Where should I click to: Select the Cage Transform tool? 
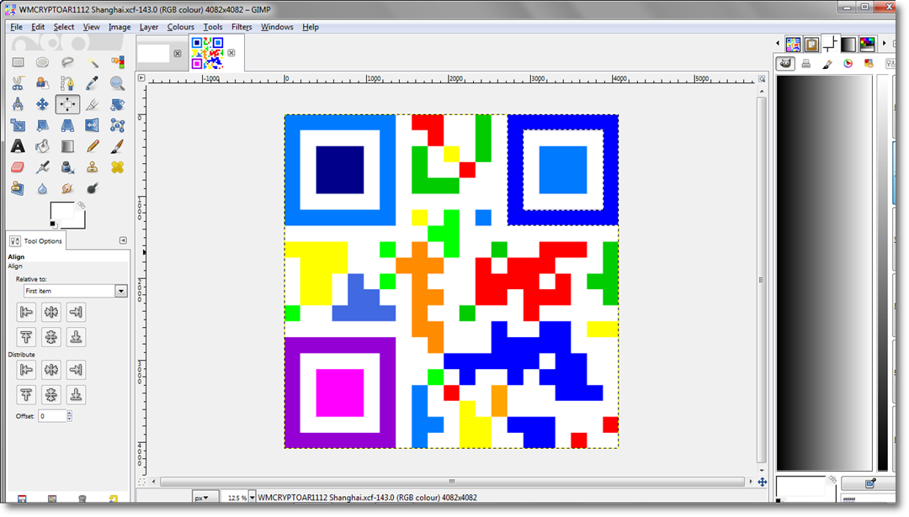tap(117, 125)
